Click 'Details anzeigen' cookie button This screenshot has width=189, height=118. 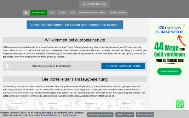(124, 115)
